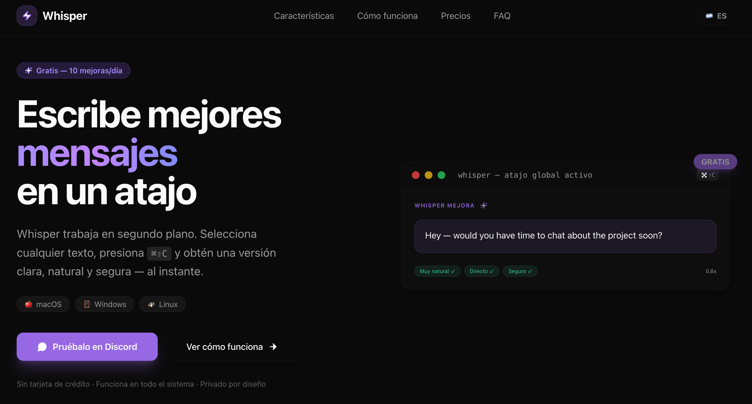Open the Características nav item
The width and height of the screenshot is (752, 404).
click(304, 16)
